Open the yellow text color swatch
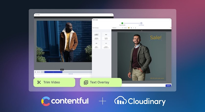 click(129, 28)
